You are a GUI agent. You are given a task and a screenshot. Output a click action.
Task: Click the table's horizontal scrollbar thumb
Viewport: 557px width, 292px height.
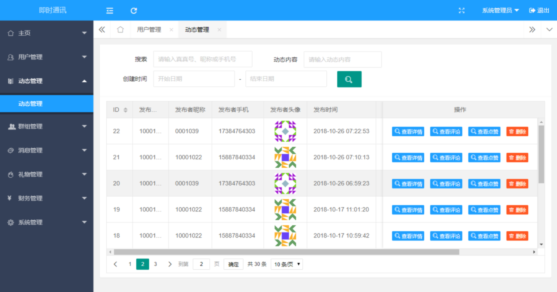[x=286, y=252]
